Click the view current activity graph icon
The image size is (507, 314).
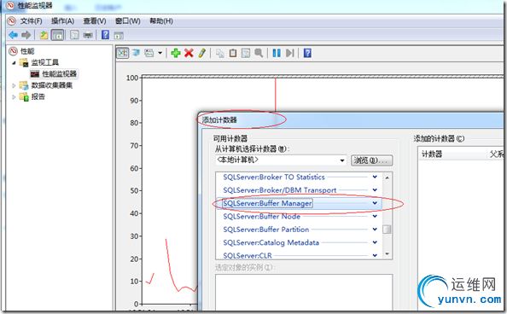point(123,53)
